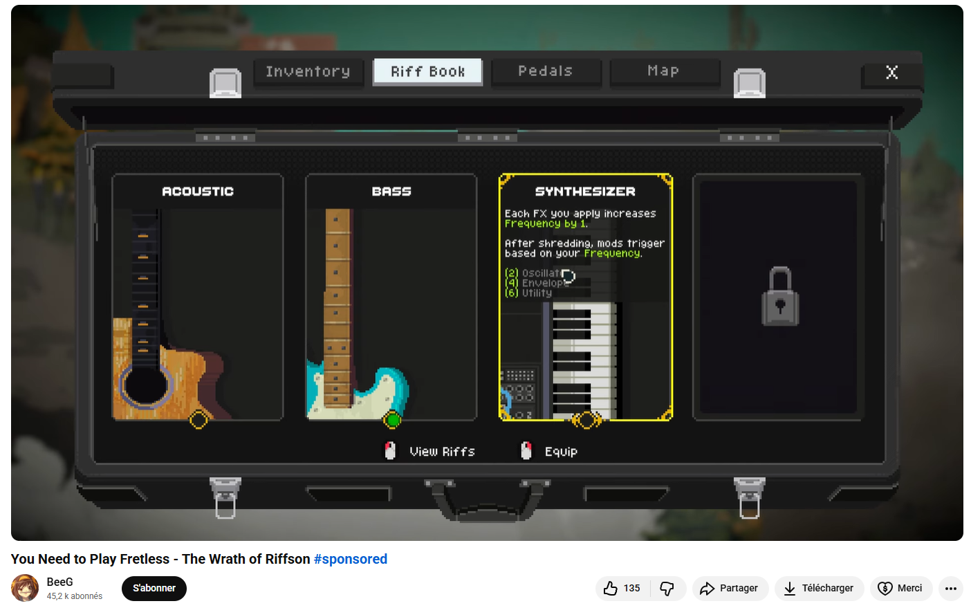Viewport: 971px width, 608px height.
Task: Open the Pedals tab
Action: 546,71
